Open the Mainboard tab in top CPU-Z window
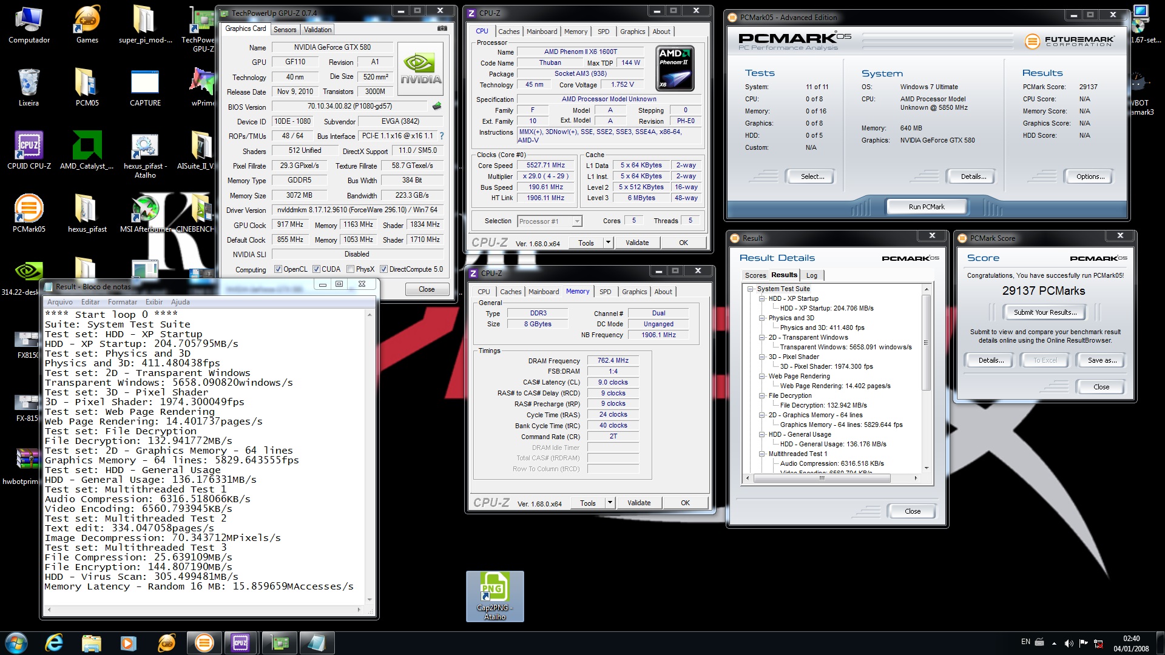Image resolution: width=1165 pixels, height=655 pixels. [541, 32]
